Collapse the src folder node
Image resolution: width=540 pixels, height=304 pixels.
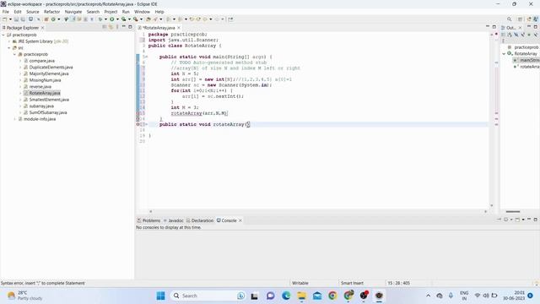(9, 48)
